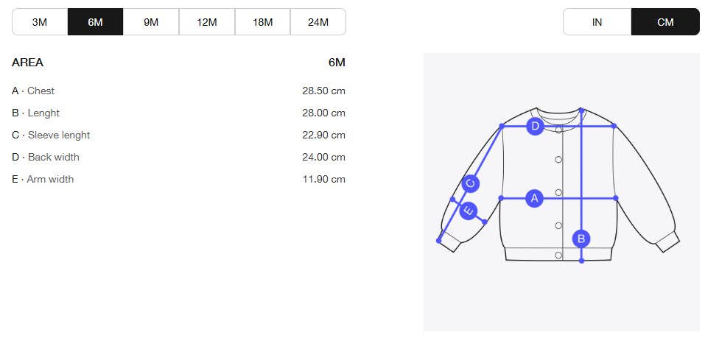Image resolution: width=705 pixels, height=338 pixels.
Task: Click the D · Back width label
Action: point(46,158)
